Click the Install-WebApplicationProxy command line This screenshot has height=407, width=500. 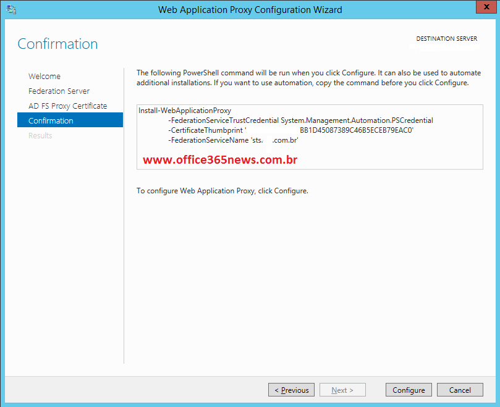(x=185, y=111)
